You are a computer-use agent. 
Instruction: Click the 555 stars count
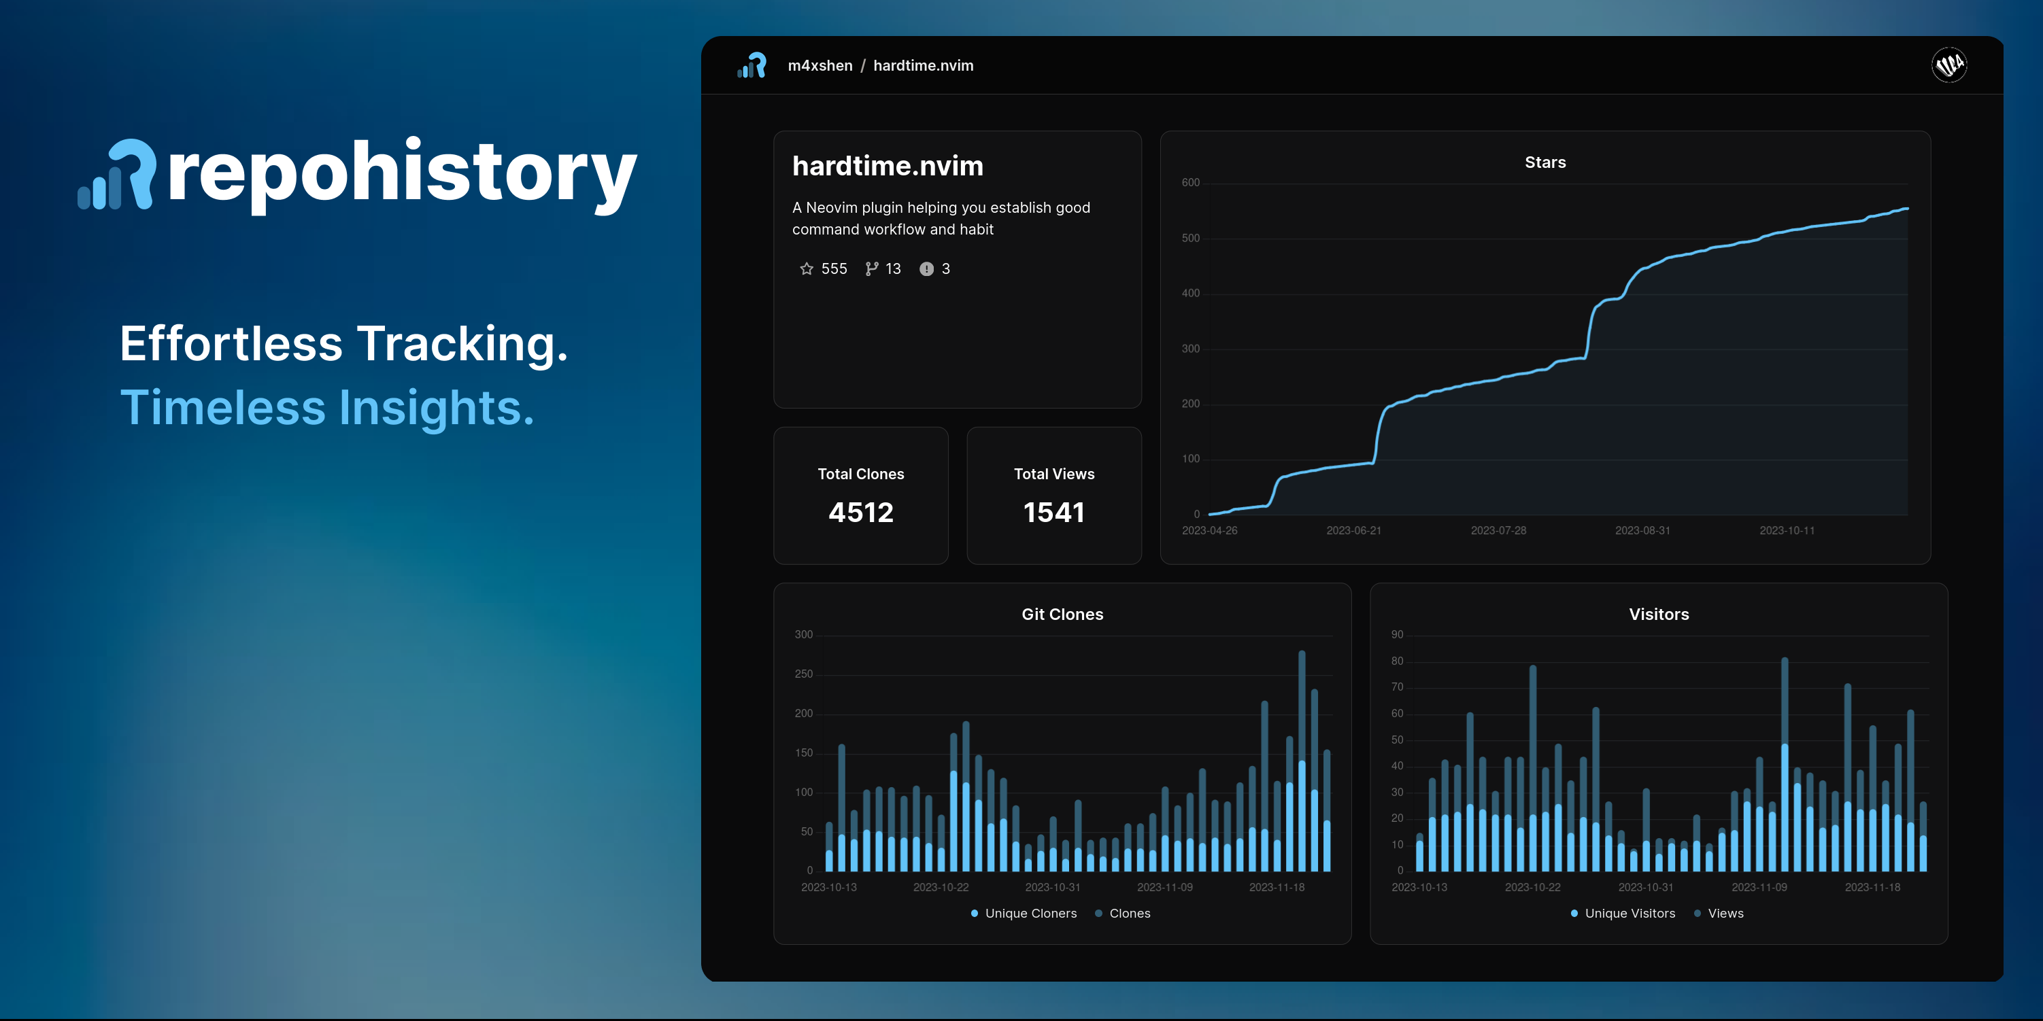point(834,269)
